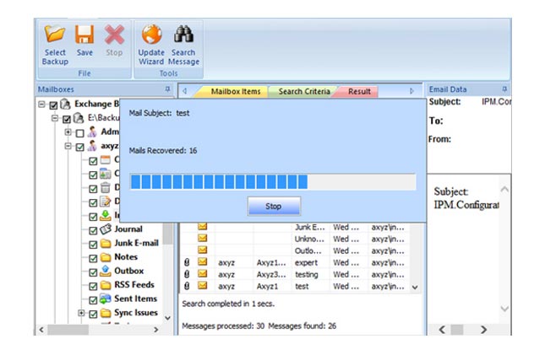This screenshot has width=545, height=355.
Task: Click the 'Unkno...' row text
Action: point(309,239)
